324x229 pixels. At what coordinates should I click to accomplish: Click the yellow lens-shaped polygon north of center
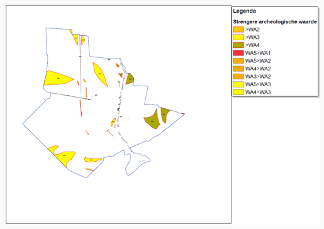tap(100, 74)
